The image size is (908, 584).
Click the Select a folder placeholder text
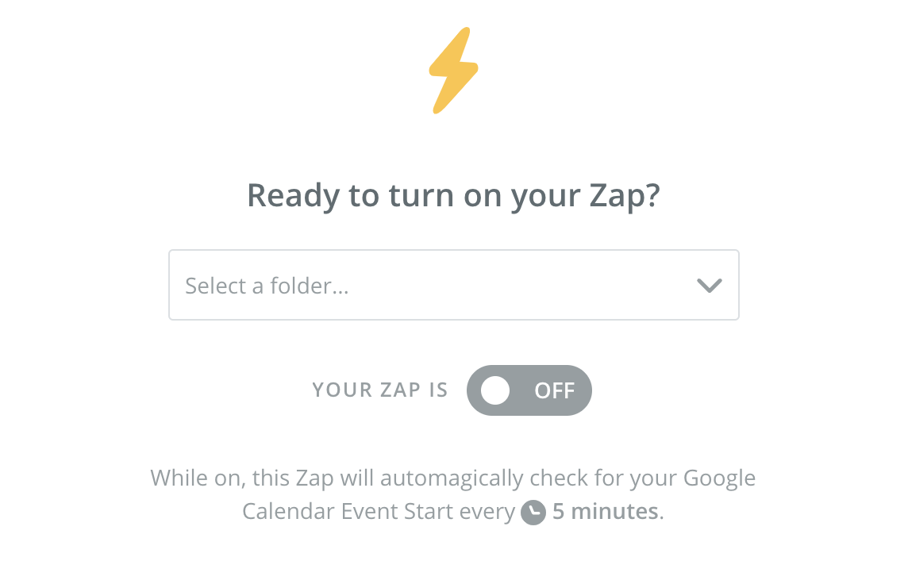point(267,286)
